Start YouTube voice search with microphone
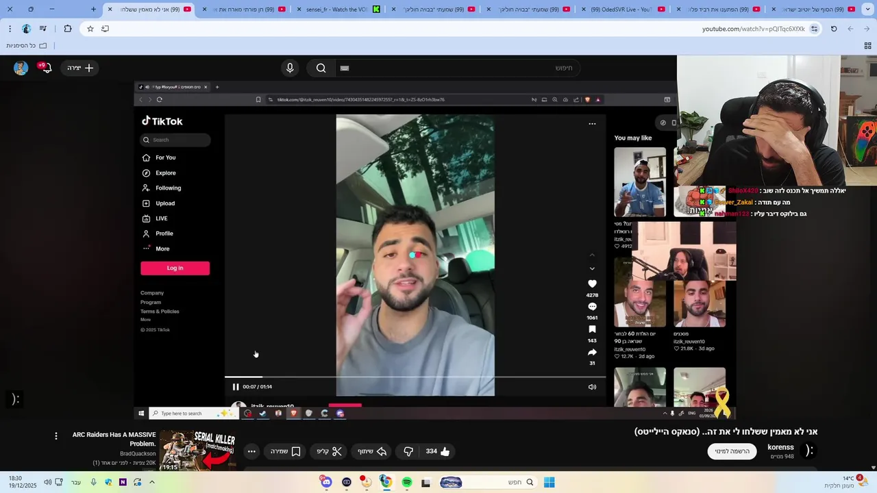Image resolution: width=877 pixels, height=493 pixels. pyautogui.click(x=290, y=68)
